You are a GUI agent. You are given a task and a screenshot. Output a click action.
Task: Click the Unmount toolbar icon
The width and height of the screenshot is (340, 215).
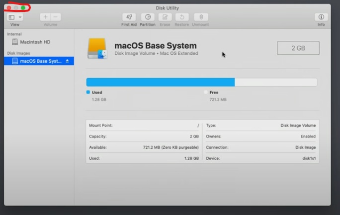pos(201,17)
